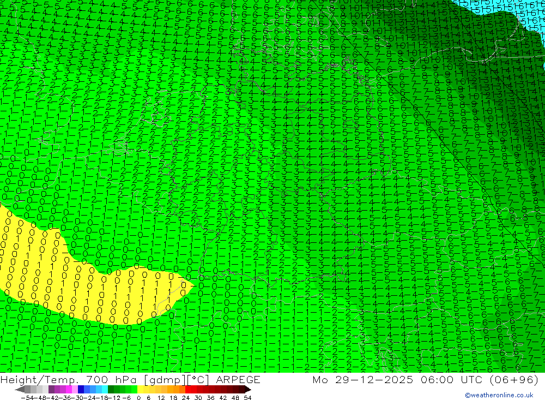Click the date "Mo 29-12-2025" label
Screen dimensions: 545x400
click(363, 379)
